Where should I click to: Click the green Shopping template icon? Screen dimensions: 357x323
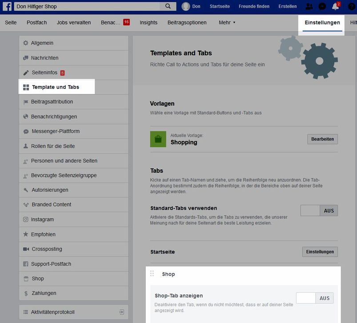click(x=158, y=139)
